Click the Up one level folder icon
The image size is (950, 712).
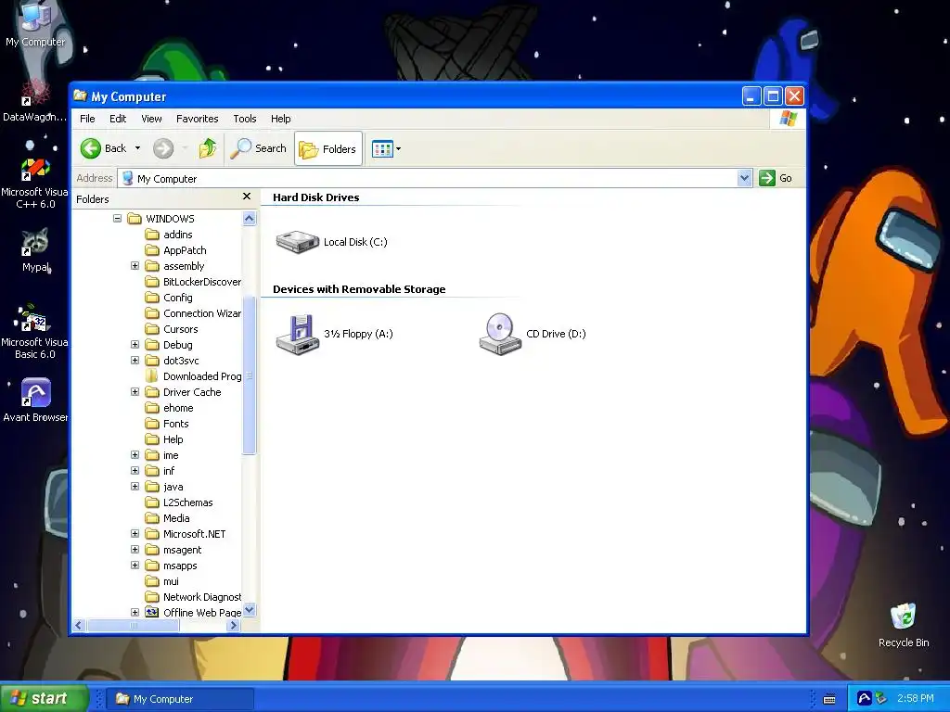(207, 148)
